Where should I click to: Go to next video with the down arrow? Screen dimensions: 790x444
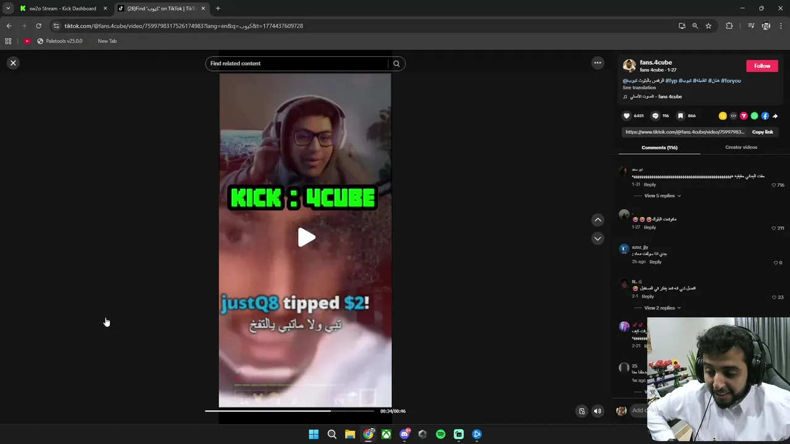point(597,239)
